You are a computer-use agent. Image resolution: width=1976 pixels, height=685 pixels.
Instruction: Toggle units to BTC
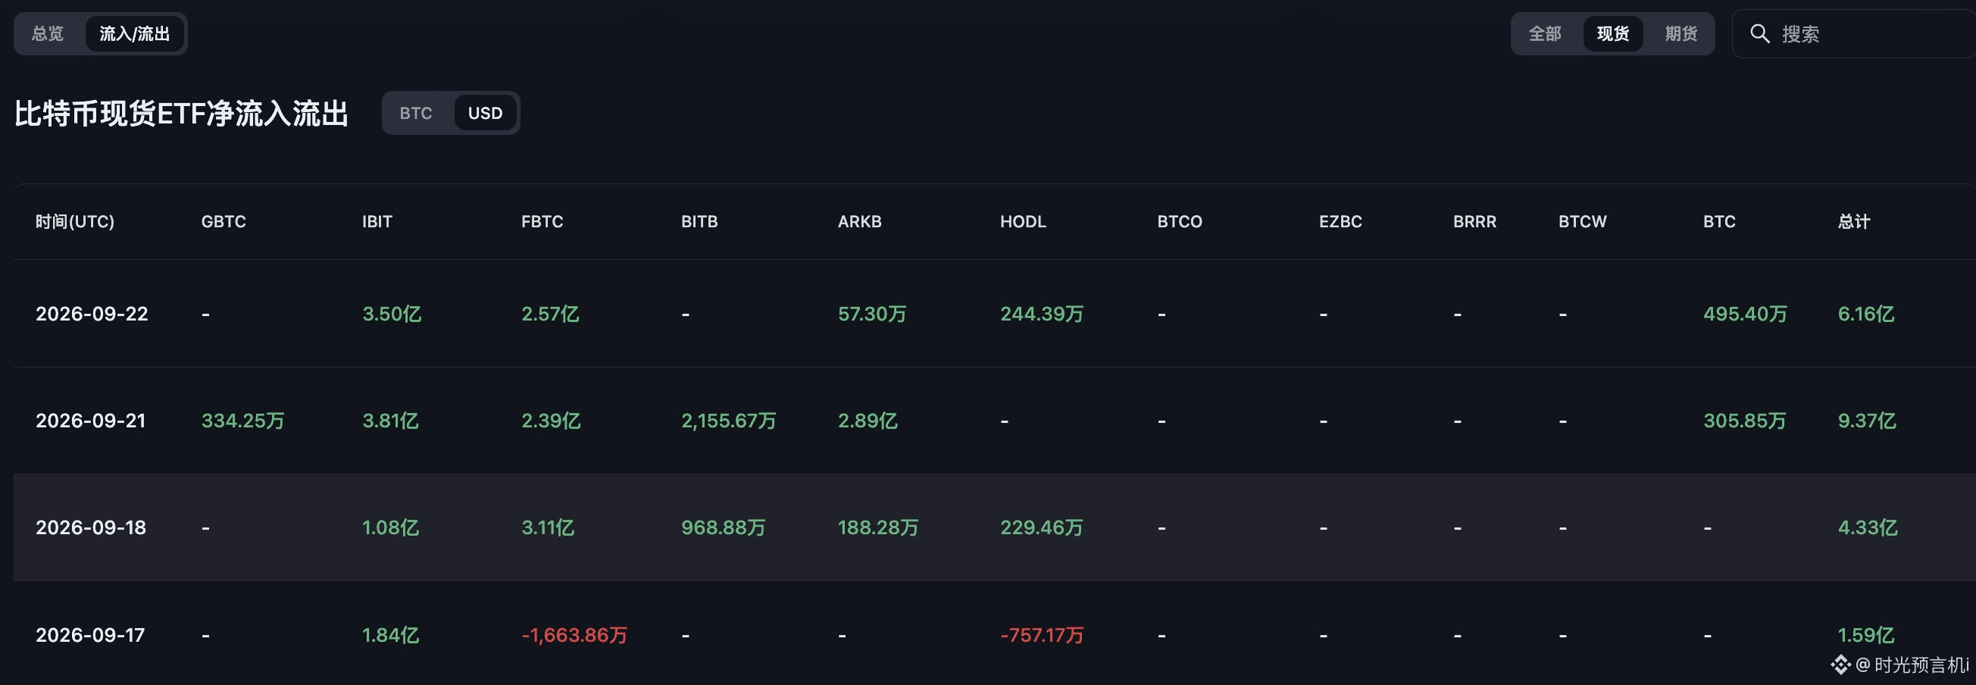tap(416, 113)
